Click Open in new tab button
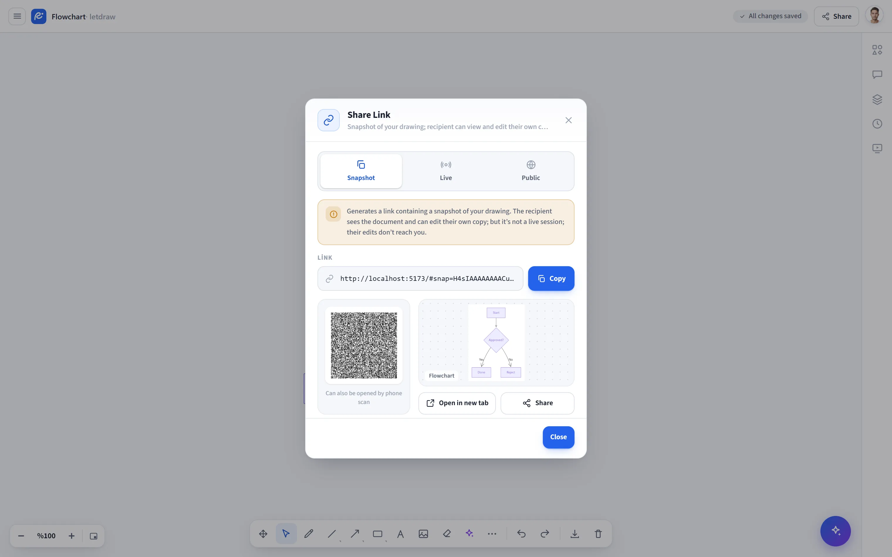The image size is (892, 557). pyautogui.click(x=457, y=403)
